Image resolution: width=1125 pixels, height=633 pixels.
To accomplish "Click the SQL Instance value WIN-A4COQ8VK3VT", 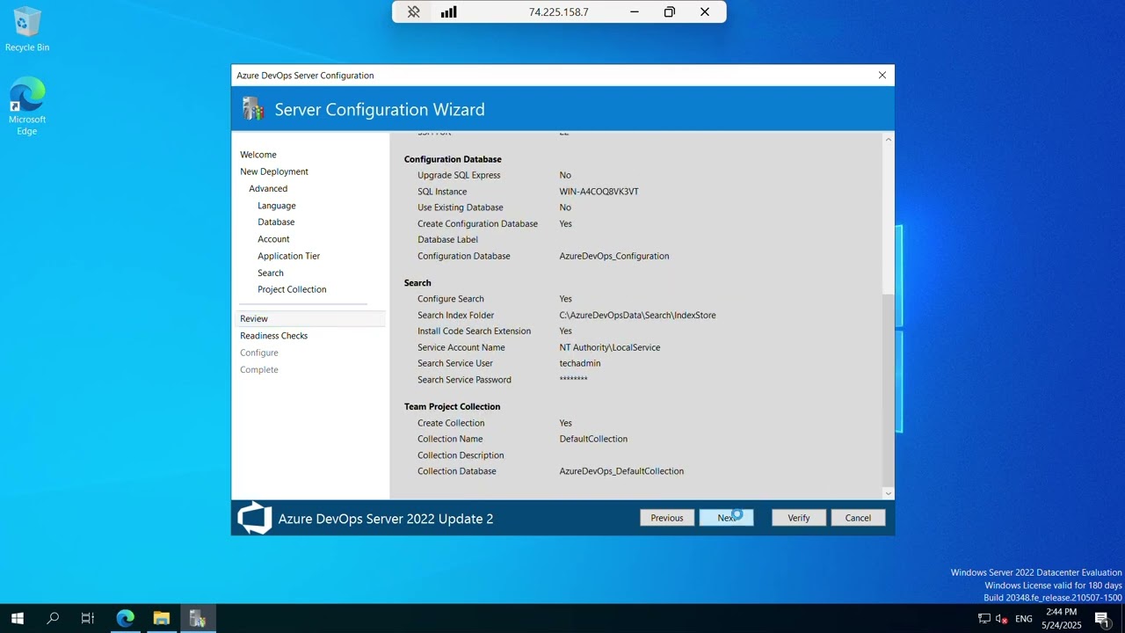I will (x=599, y=192).
